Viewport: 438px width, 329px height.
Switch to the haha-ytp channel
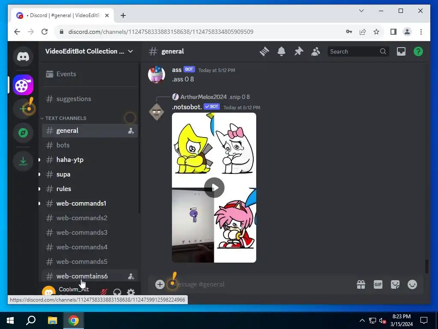89,160
